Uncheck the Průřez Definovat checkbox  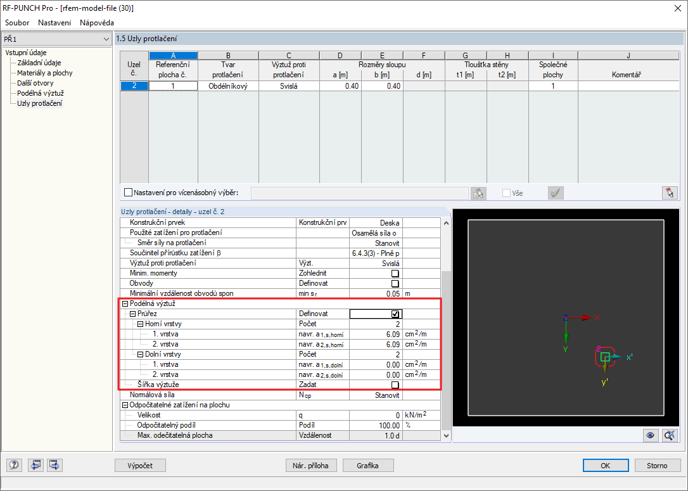[395, 314]
